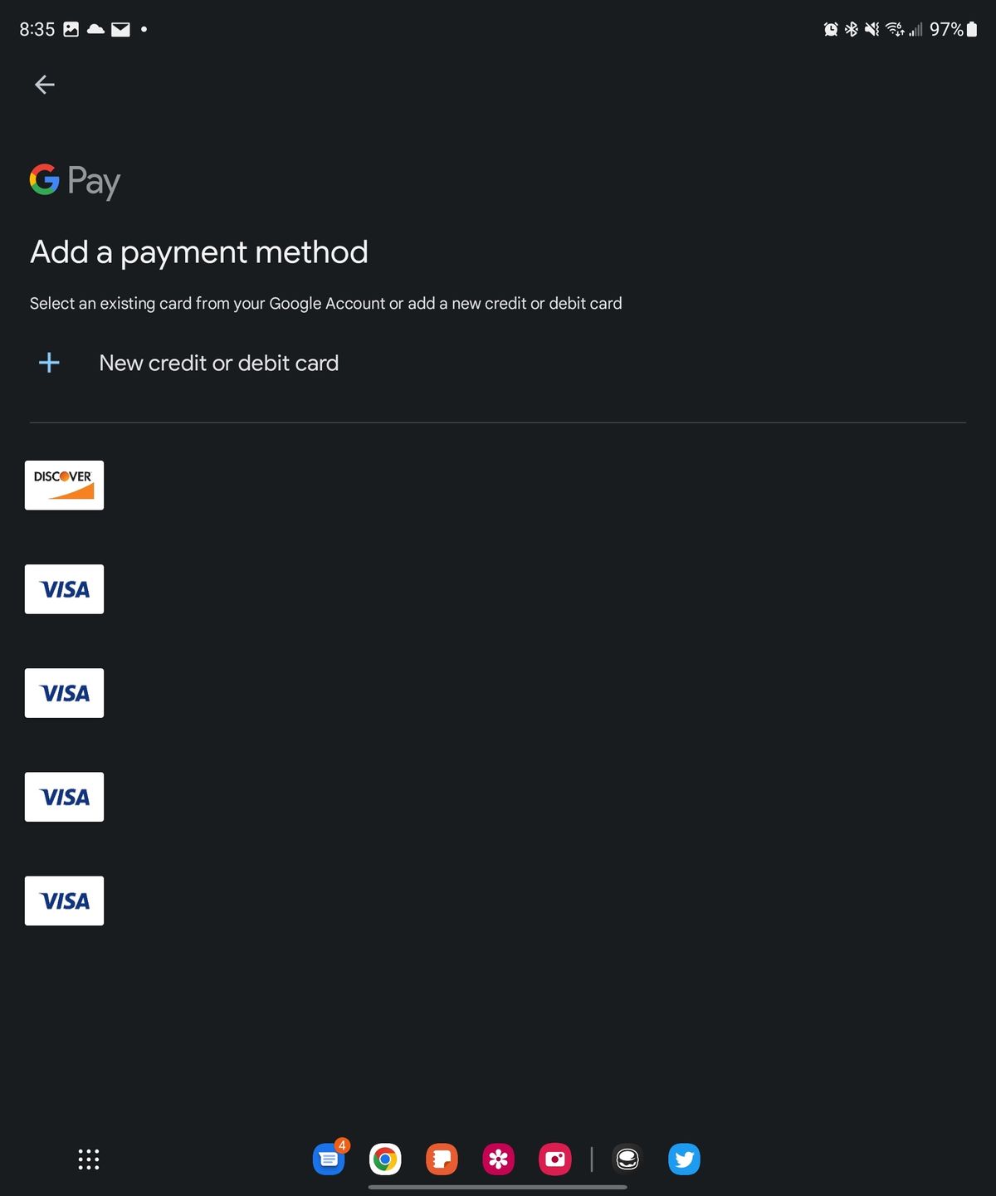Select the bottom Visa card
This screenshot has height=1196, width=996.
click(x=64, y=900)
